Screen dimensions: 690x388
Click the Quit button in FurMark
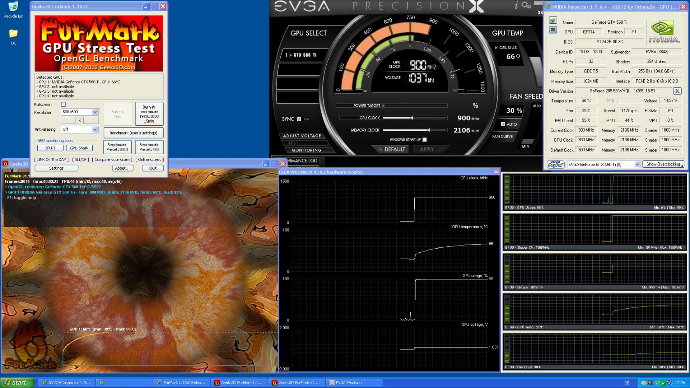pyautogui.click(x=153, y=168)
